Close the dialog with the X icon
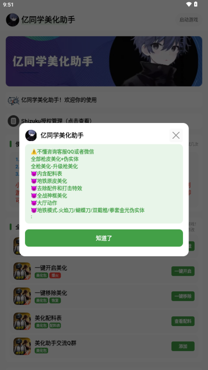Screen dimensions: 208x370 tap(176, 135)
